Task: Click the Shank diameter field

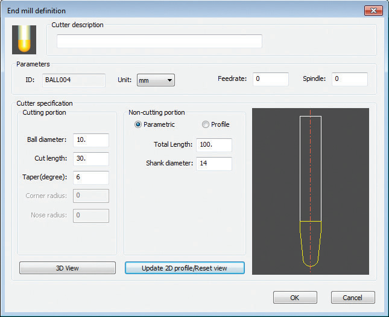Action: tap(214, 164)
